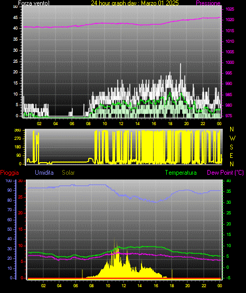The width and height of the screenshot is (246, 293).
Task: Click wind speed scale value 25
Action: pyautogui.click(x=15, y=61)
